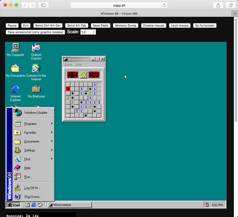The image size is (238, 217).
Task: Click the Running: 2m 14s status text
Action: pyautogui.click(x=23, y=216)
